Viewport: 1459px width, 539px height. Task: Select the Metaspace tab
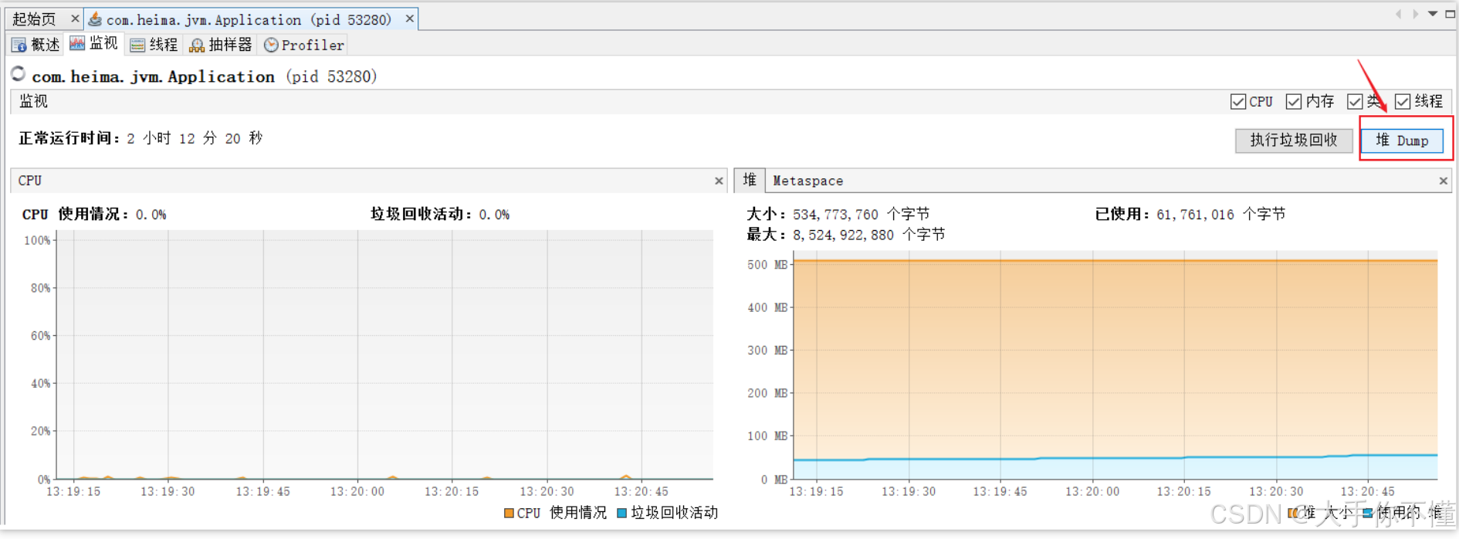pos(807,181)
